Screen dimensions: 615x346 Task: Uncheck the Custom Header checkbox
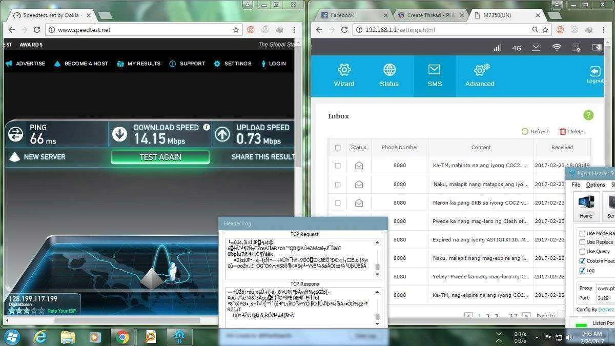[582, 261]
